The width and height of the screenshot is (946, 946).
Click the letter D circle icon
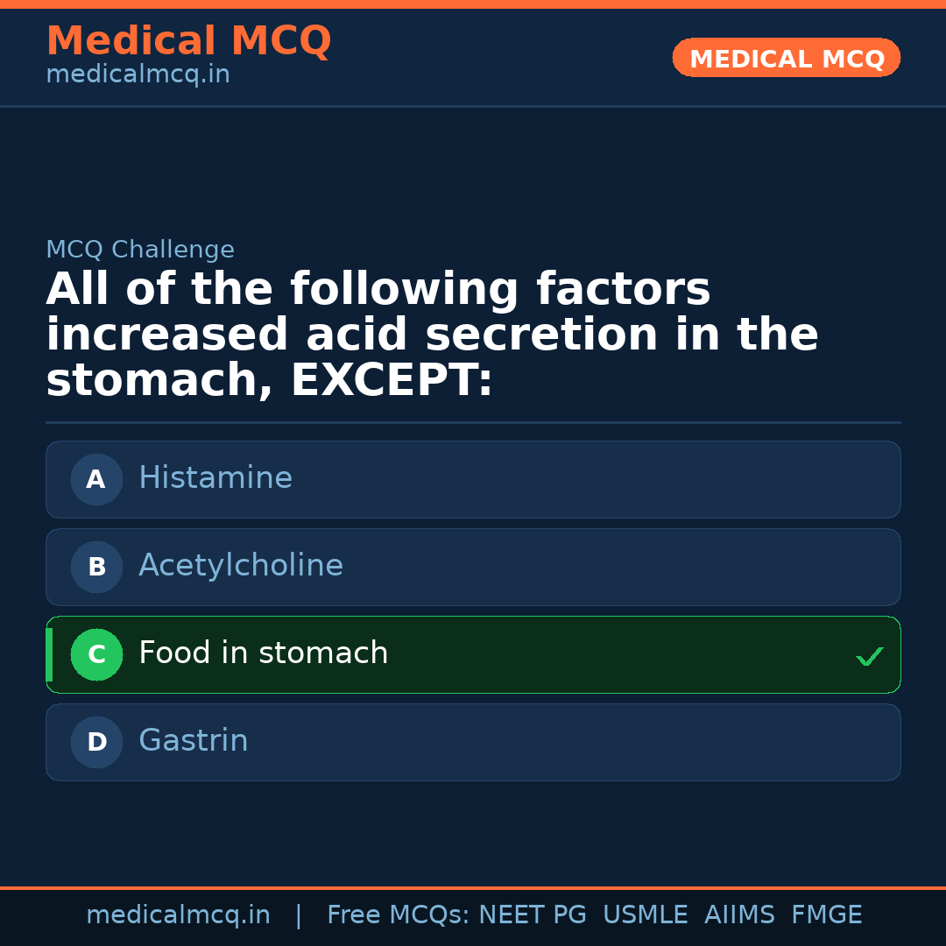click(x=96, y=742)
